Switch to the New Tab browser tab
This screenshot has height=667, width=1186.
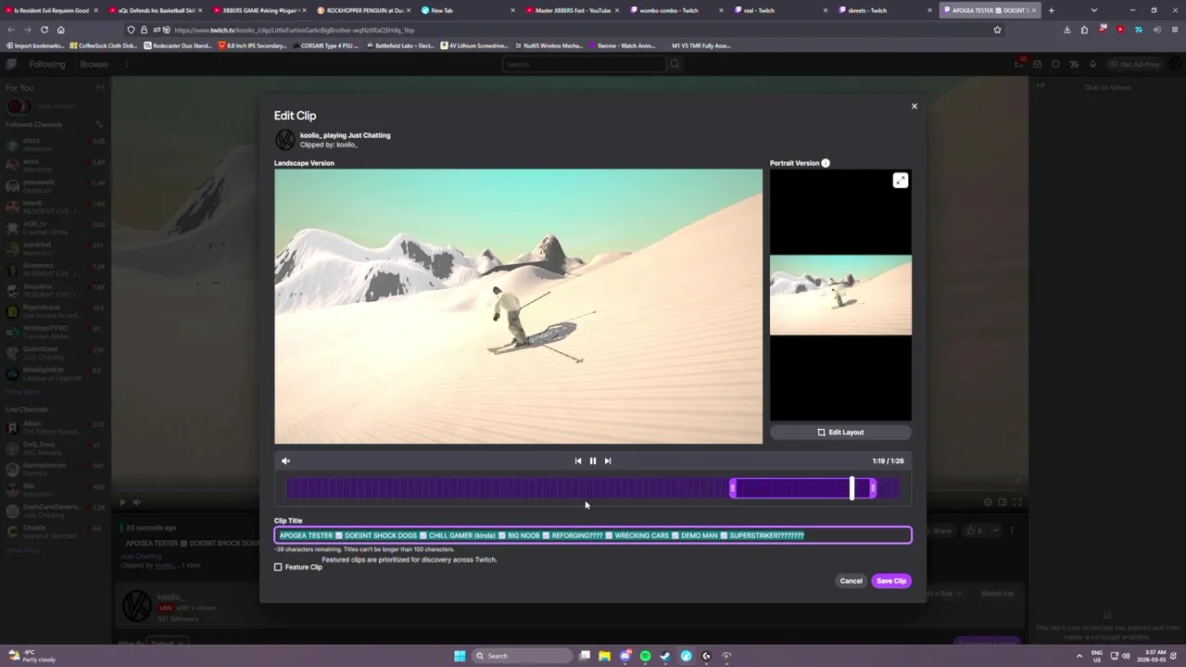point(468,10)
